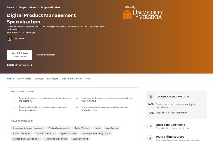The image size is (213, 143).
Task: Click checkmark beside 'Create and manage a team charter'
Action: 15,99
